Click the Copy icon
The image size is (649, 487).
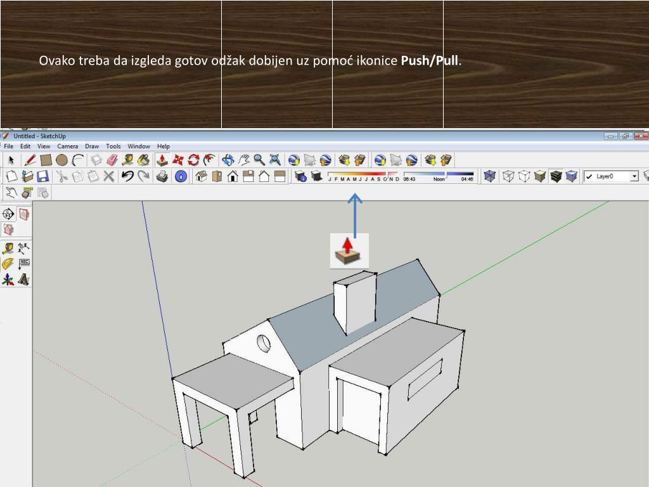77,176
